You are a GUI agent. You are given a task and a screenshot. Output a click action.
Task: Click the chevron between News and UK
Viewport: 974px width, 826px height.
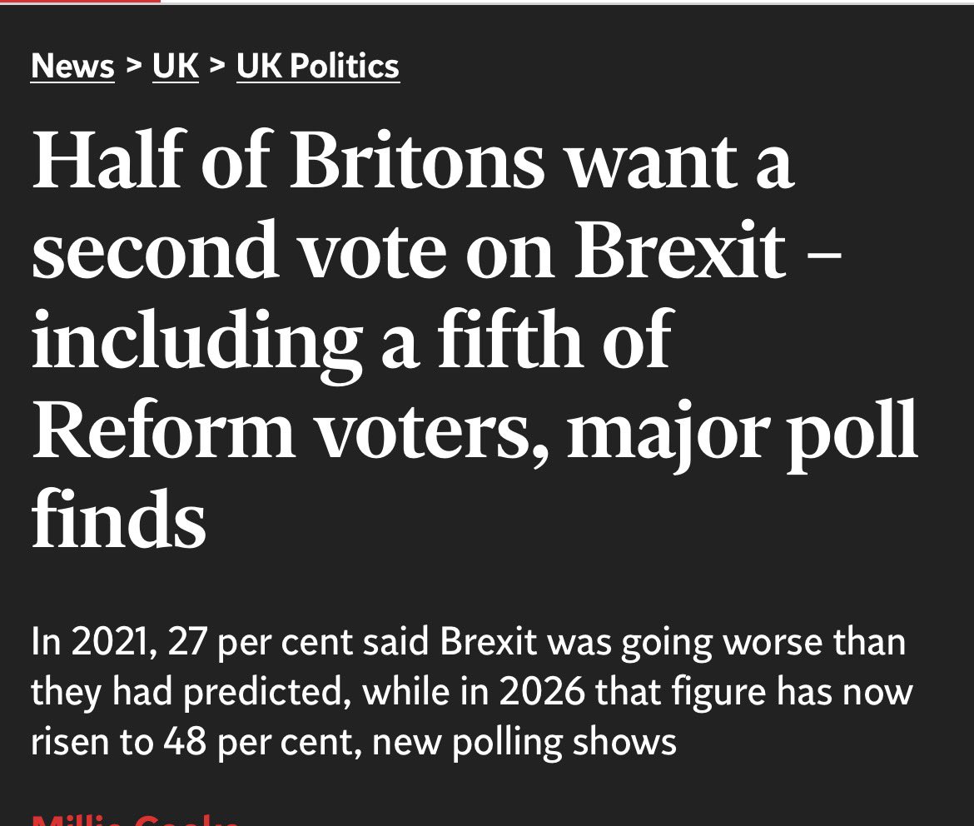point(133,64)
